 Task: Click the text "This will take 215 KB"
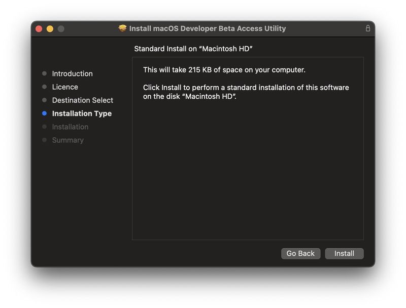click(x=177, y=70)
